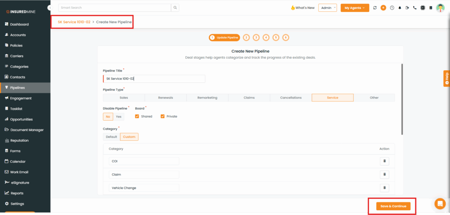Select the Claims pipeline type tab
The image size is (450, 215).
click(x=249, y=98)
